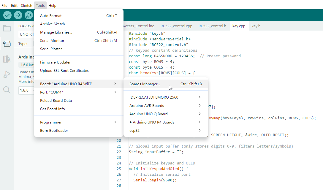Open the Sketchbook folder sidebar icon
Image resolution: width=323 pixels, height=190 pixels.
pyautogui.click(x=7, y=28)
